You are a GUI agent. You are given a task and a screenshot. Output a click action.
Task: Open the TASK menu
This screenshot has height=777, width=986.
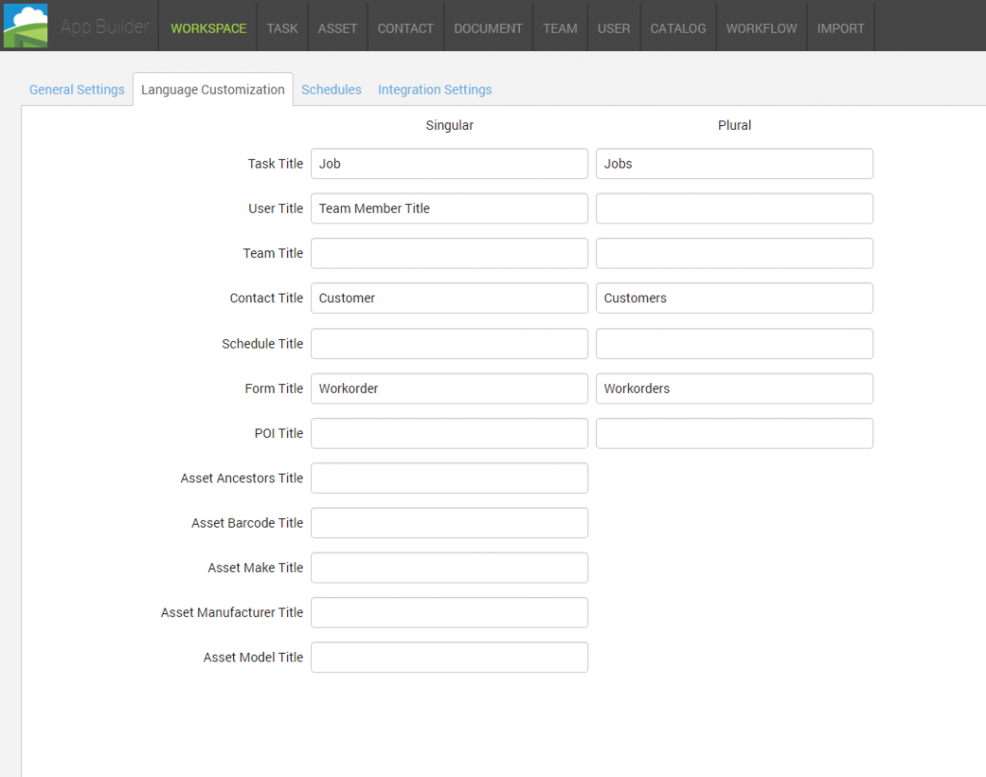(x=281, y=29)
